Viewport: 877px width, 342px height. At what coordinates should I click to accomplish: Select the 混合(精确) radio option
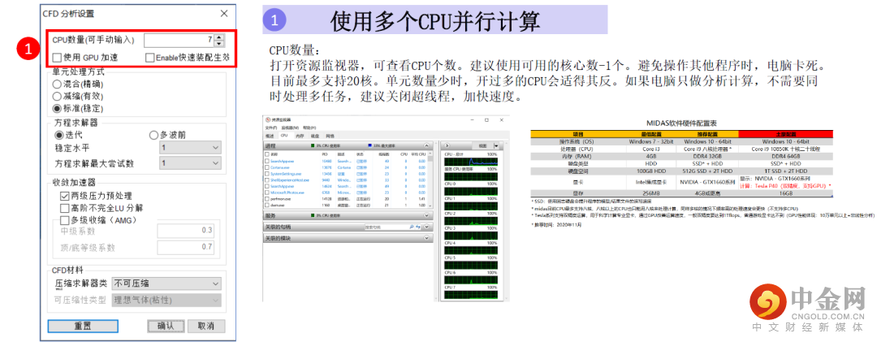(57, 84)
